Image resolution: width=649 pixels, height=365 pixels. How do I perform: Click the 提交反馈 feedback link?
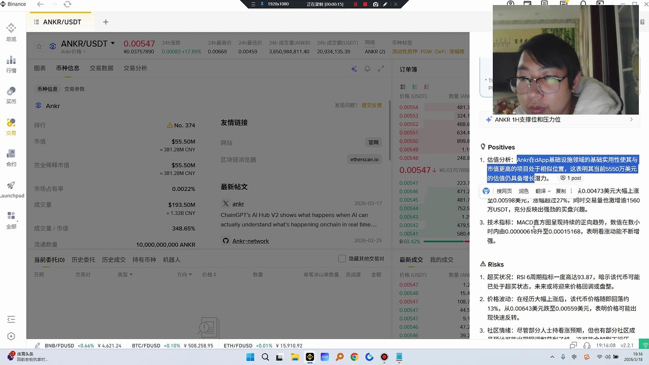click(372, 105)
